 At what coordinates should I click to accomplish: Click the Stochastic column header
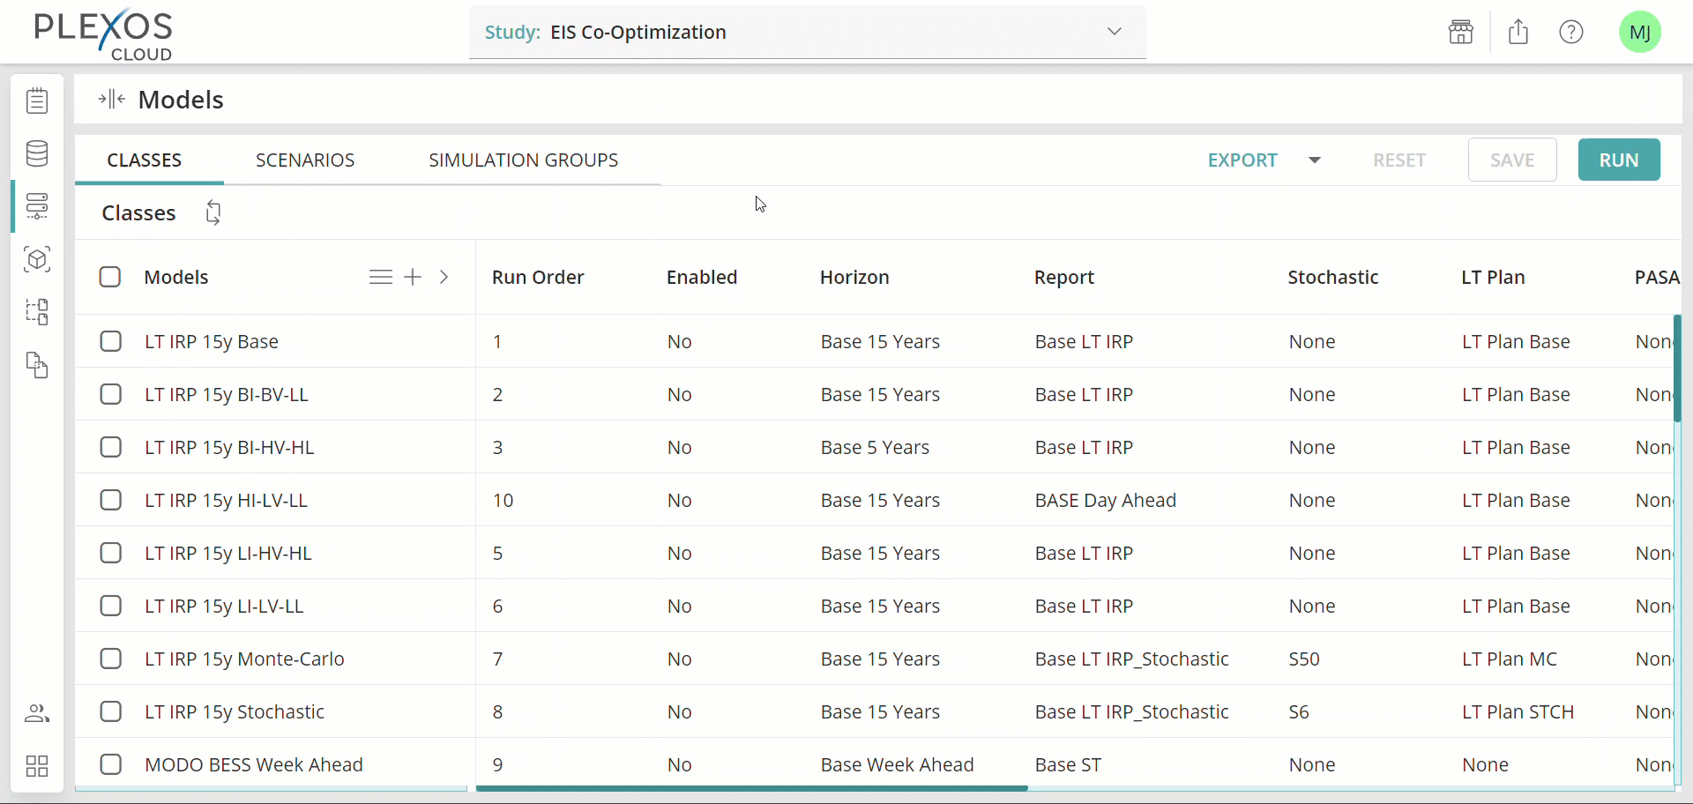[1332, 277]
